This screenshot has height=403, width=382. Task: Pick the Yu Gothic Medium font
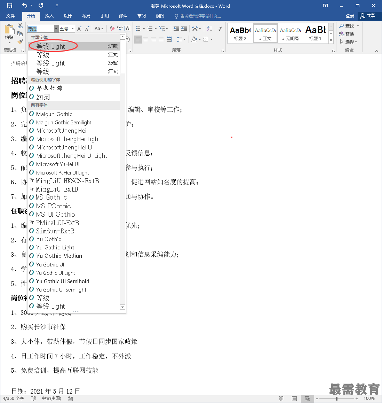(74, 256)
